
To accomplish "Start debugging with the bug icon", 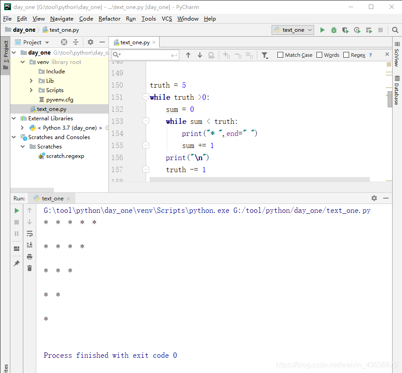I will tap(333, 30).
